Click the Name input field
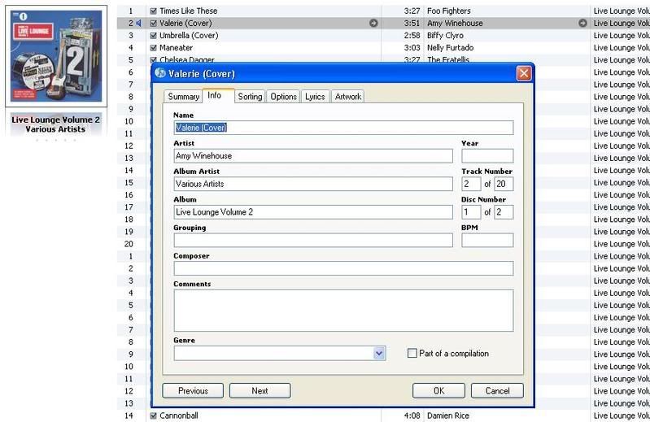Screen dimensions: 650x422 (343, 128)
